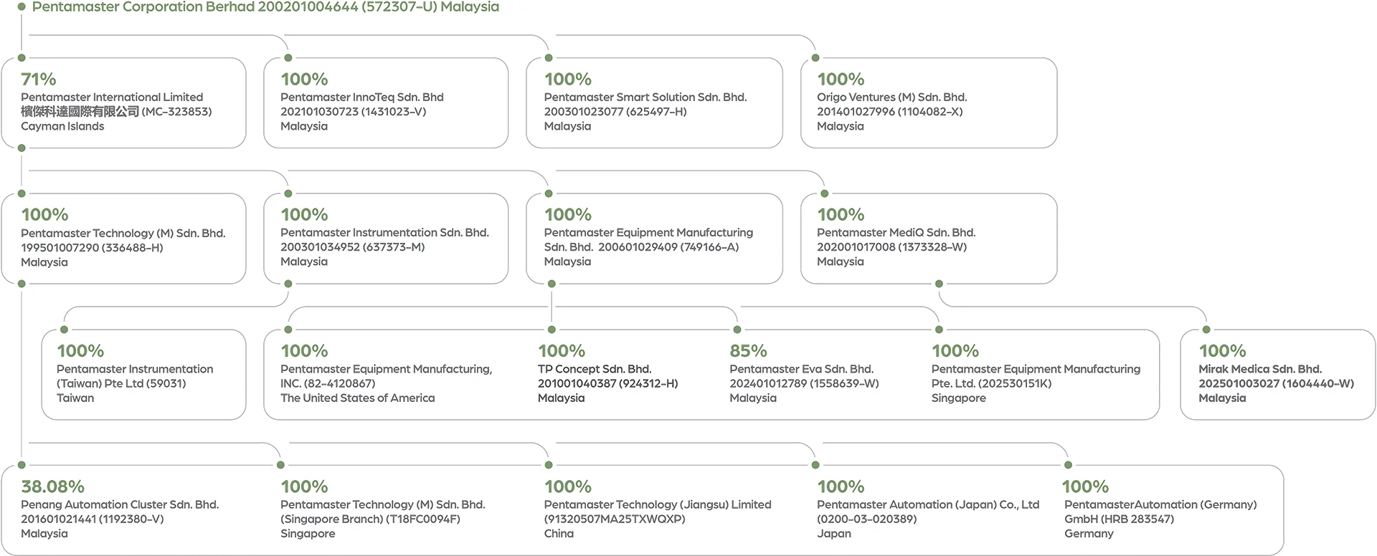Select the Pentamaster Instrumentation Sdn. Bhd. box
This screenshot has width=1377, height=556.
386,239
